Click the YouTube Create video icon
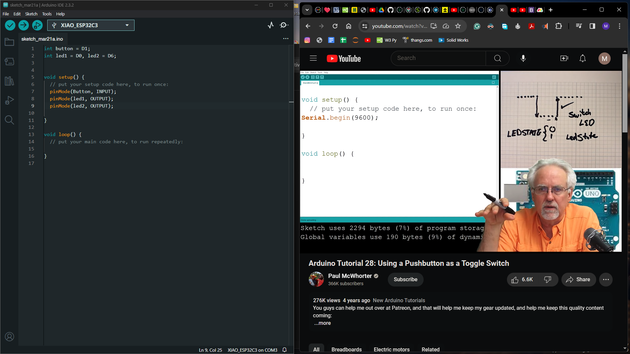The image size is (630, 354). point(564,58)
